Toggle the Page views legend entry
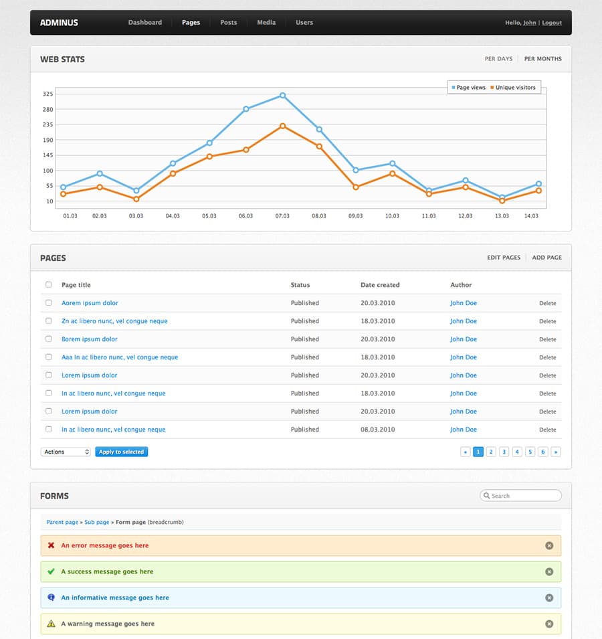Screen dimensions: 602x639 click(x=468, y=87)
